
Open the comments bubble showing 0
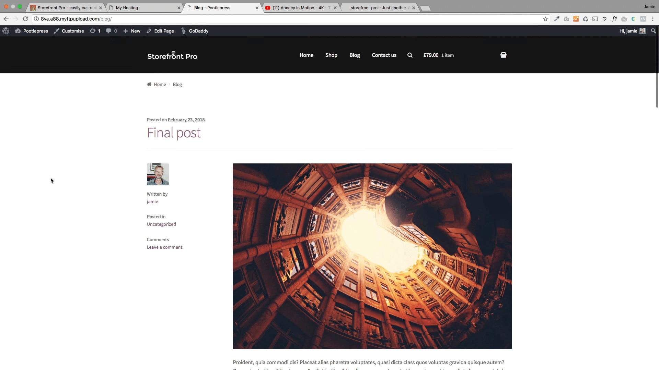112,31
